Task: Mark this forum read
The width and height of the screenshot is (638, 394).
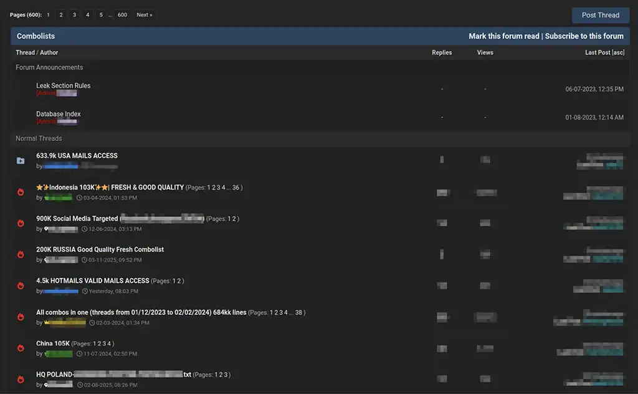Action: point(503,36)
